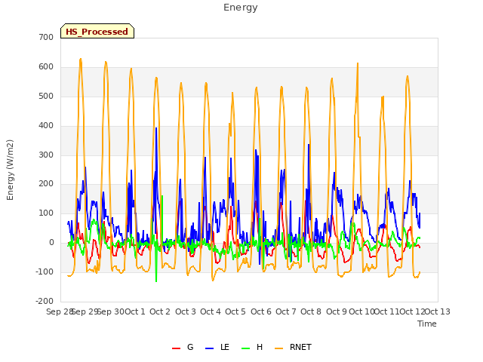
Task: Click the Oct 7 x-axis date label
Action: [x=286, y=311]
